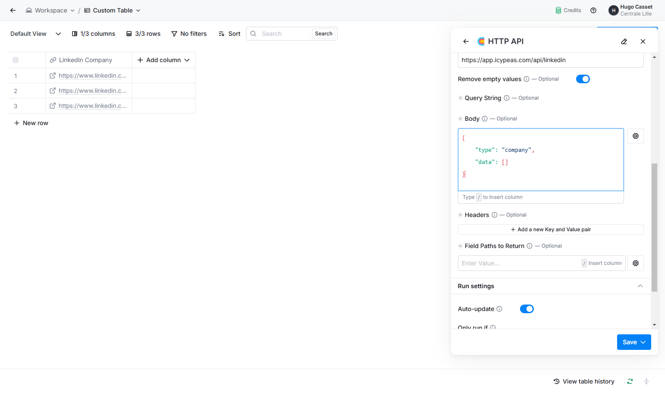Open the Body field settings gear
The width and height of the screenshot is (665, 393).
click(x=636, y=136)
